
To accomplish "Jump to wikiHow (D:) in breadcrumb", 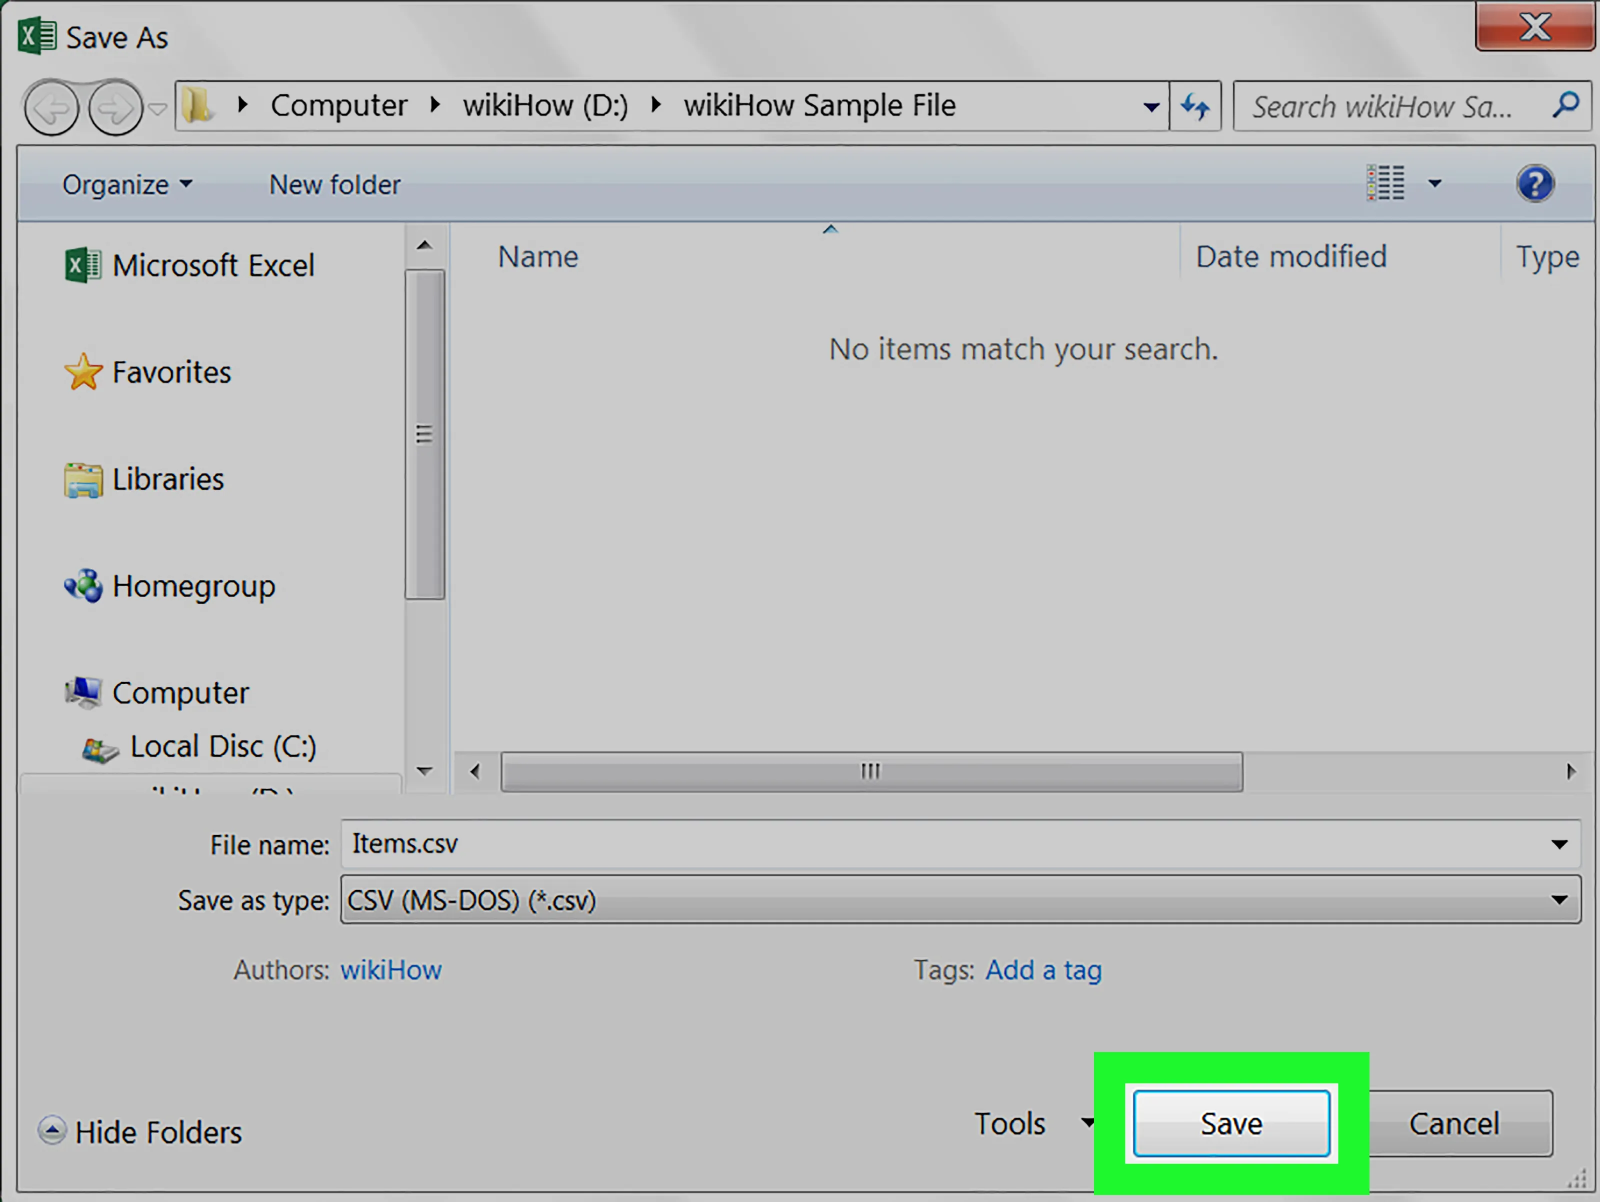I will click(x=545, y=105).
